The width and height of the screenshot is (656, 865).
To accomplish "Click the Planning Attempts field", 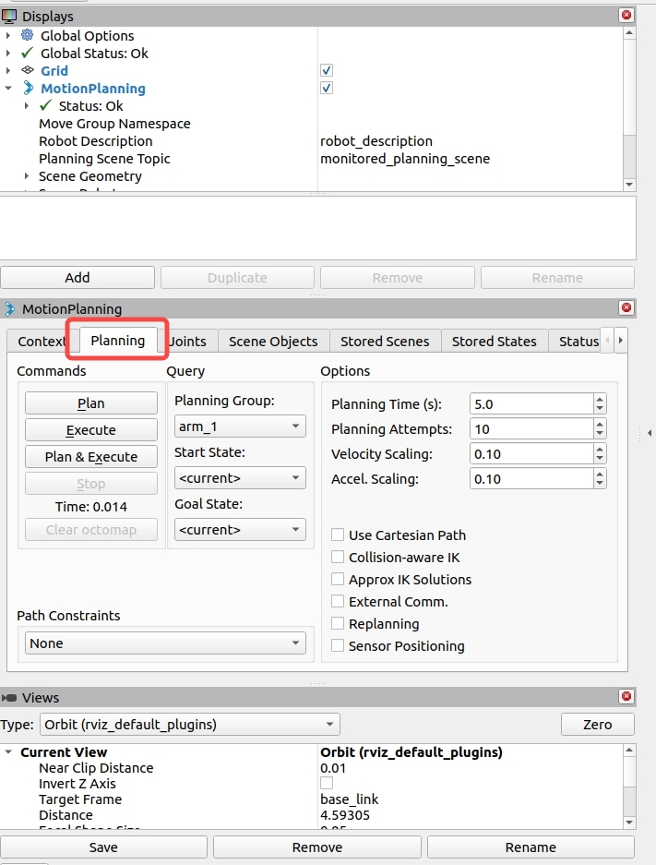I will click(x=531, y=428).
